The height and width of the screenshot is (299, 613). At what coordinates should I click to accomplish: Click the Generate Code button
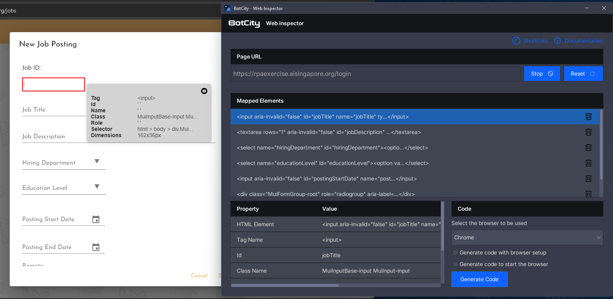(479, 279)
